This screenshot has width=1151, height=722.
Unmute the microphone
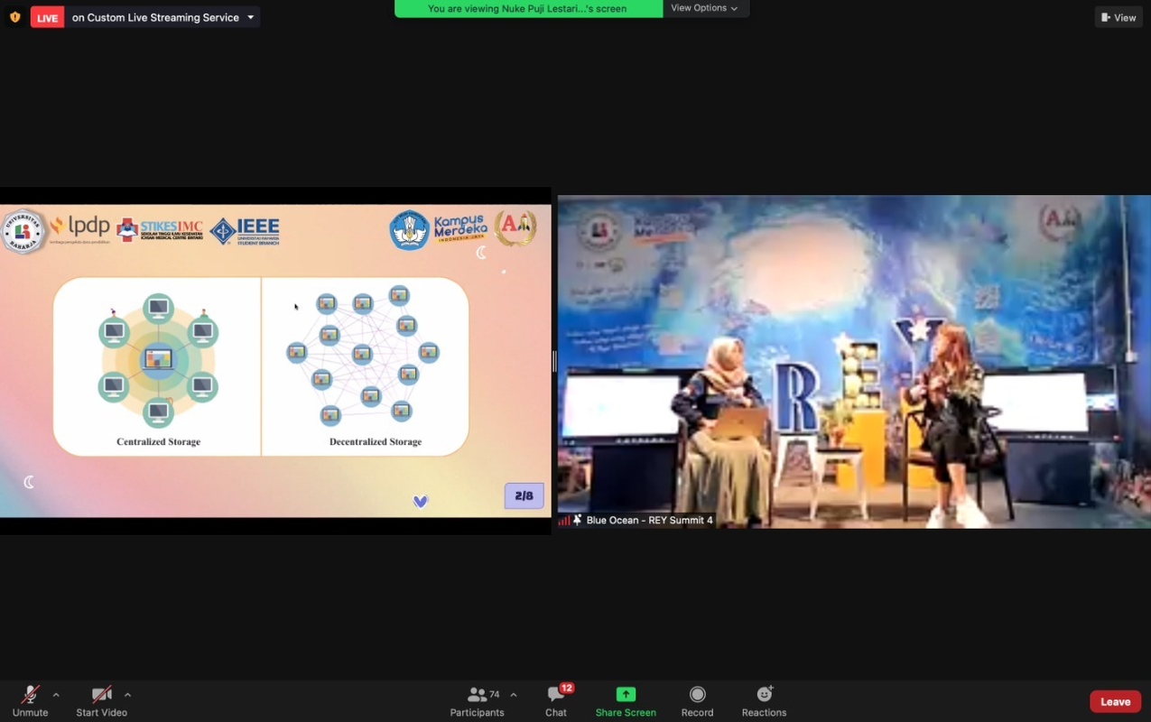point(30,700)
